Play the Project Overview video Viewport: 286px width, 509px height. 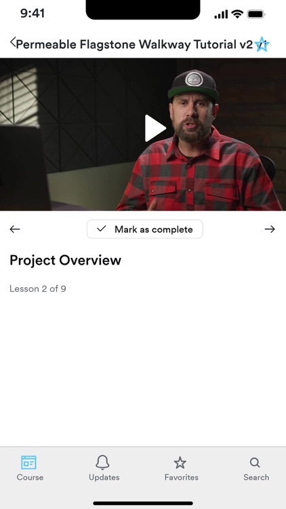coord(155,128)
